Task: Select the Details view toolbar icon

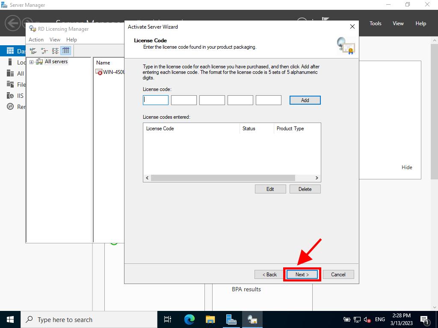Action: (66, 51)
